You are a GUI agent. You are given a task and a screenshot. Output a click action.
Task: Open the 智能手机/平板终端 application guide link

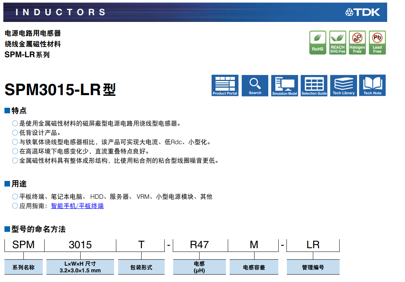(x=77, y=206)
